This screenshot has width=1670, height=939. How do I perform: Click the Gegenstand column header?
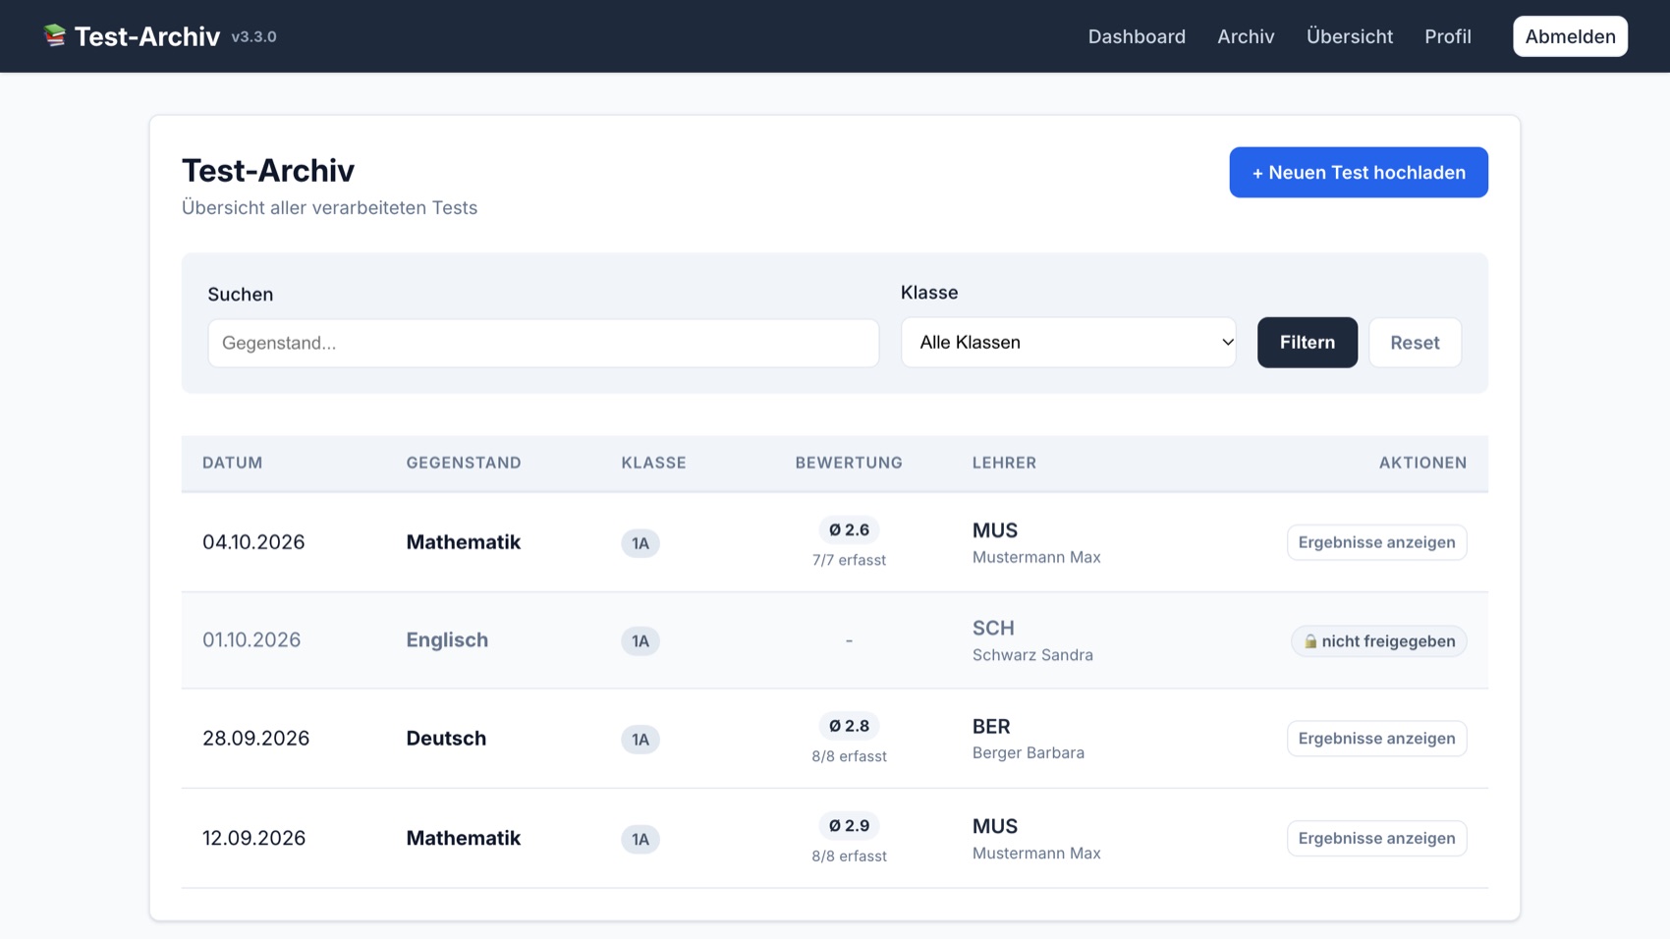click(464, 463)
